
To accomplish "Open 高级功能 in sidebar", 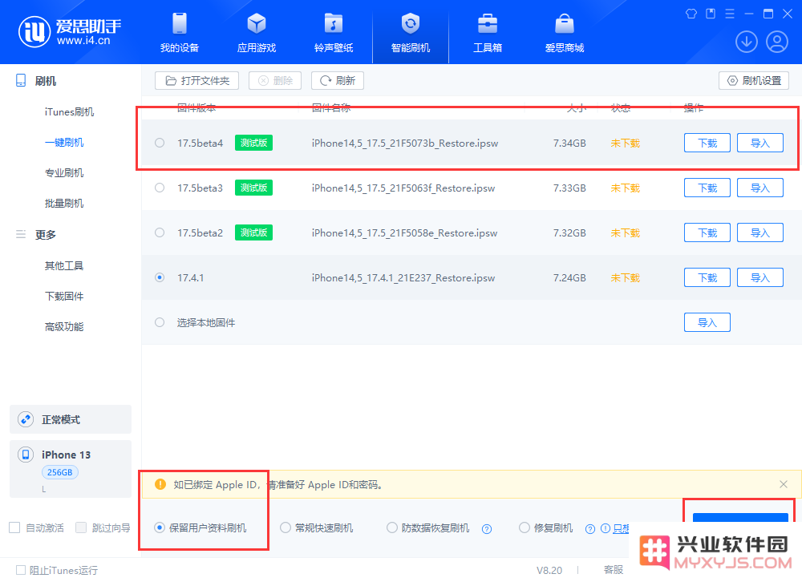I will (x=64, y=327).
